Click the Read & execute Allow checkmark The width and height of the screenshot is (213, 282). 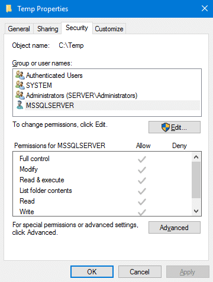142,181
